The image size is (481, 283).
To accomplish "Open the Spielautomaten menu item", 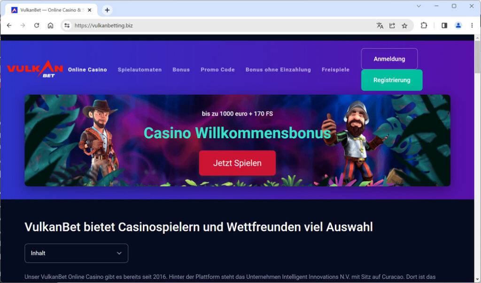I will (140, 69).
